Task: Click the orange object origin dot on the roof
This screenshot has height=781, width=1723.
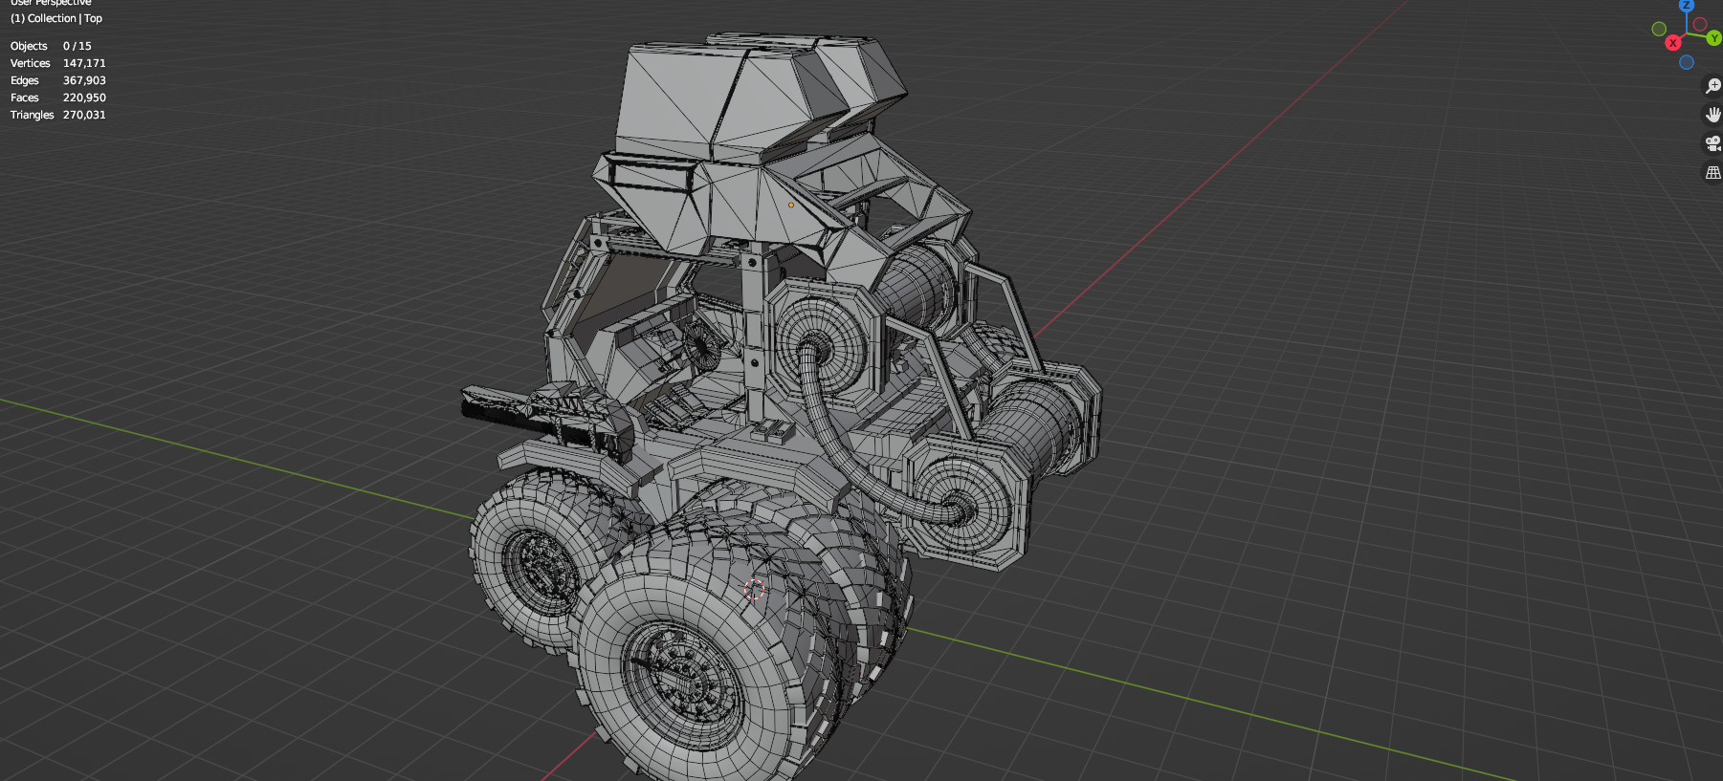Action: pyautogui.click(x=791, y=205)
